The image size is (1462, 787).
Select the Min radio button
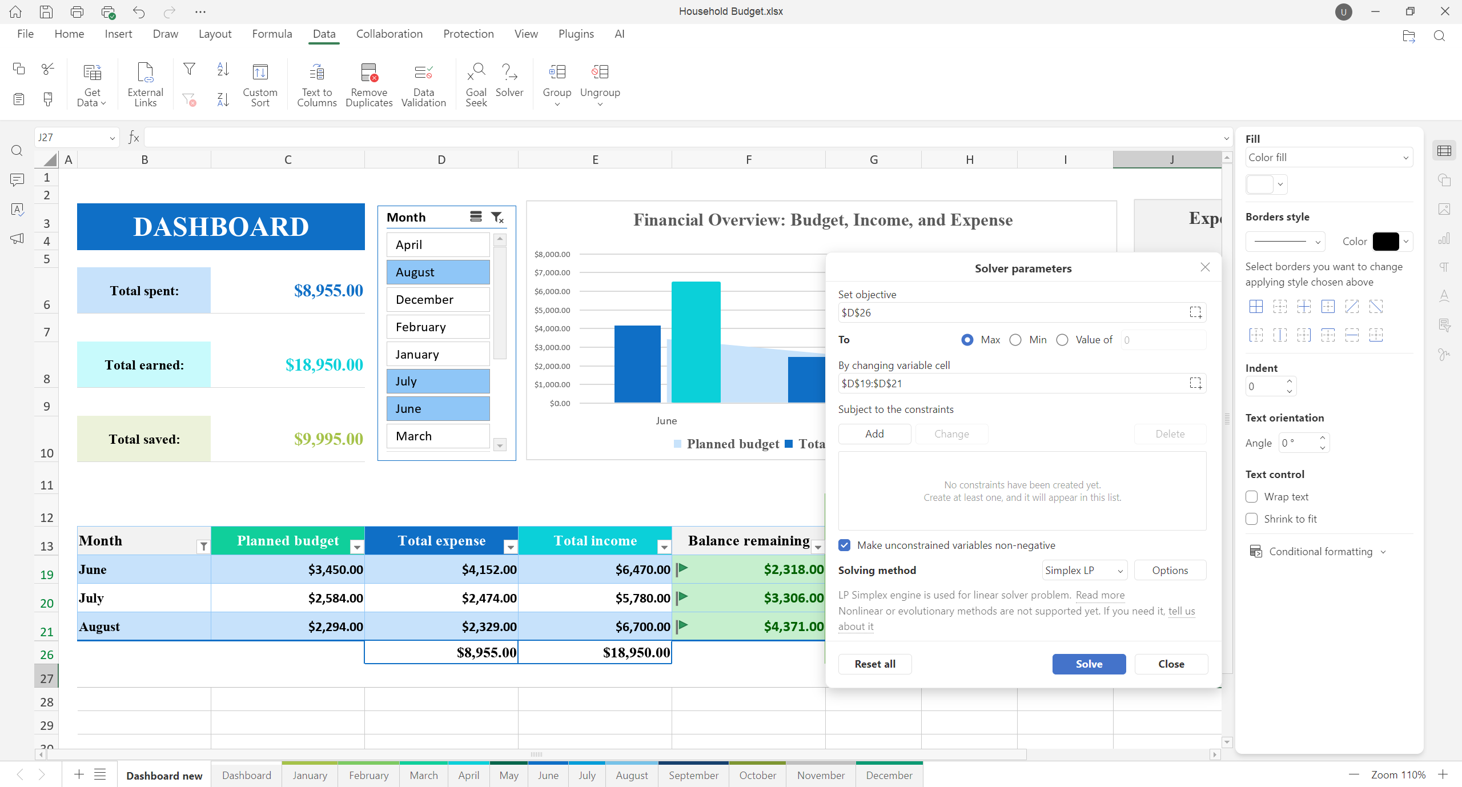[1015, 339]
